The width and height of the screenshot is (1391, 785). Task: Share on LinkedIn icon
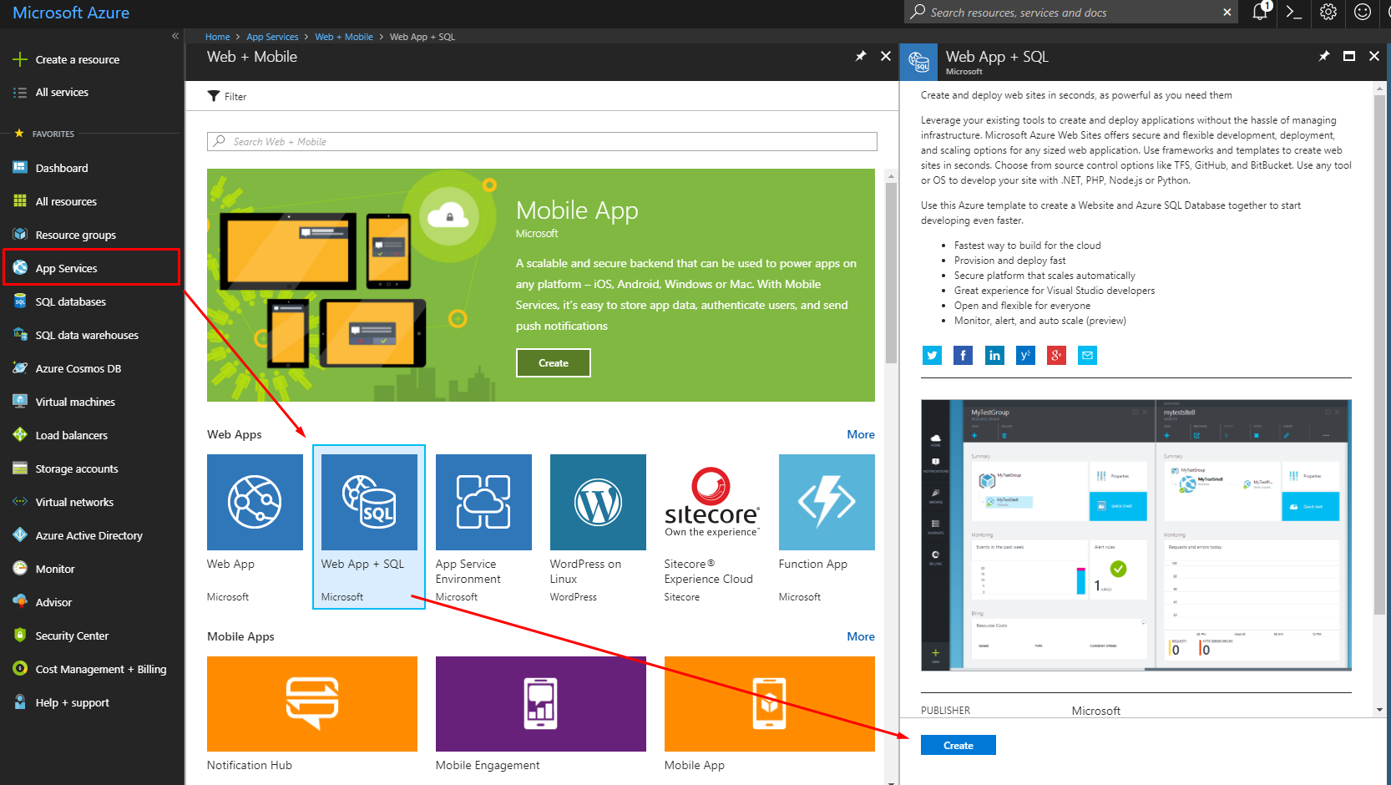pos(994,356)
